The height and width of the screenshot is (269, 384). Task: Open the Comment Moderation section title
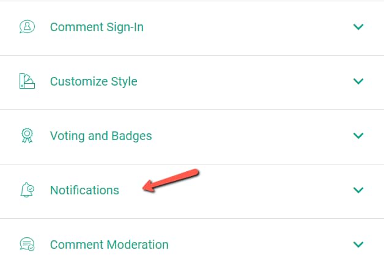coord(109,245)
